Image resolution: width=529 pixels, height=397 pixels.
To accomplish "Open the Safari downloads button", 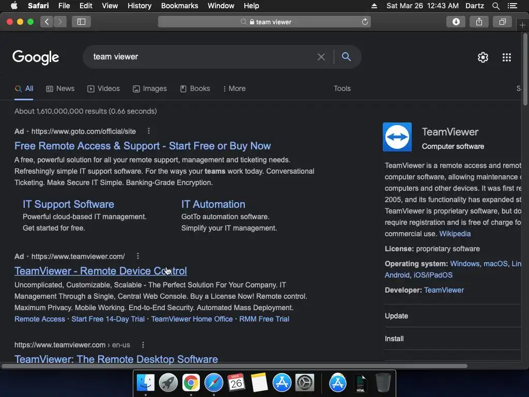I will (456, 22).
